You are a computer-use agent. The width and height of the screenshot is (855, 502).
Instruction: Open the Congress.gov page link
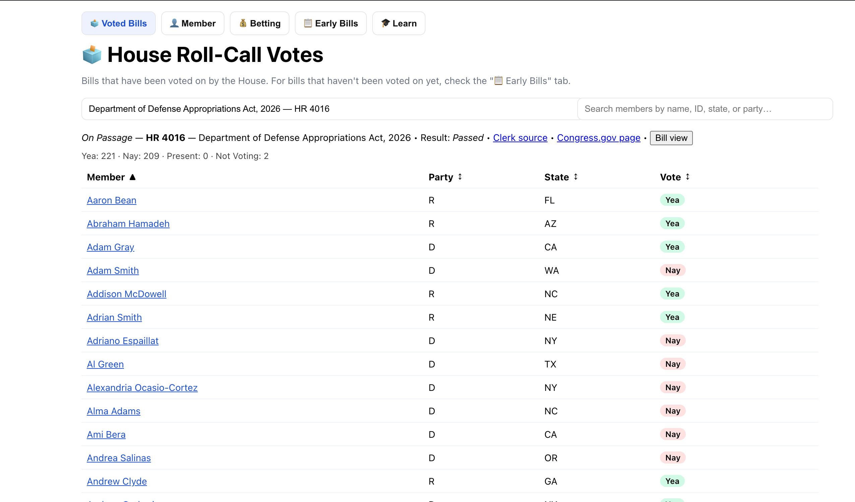598,138
